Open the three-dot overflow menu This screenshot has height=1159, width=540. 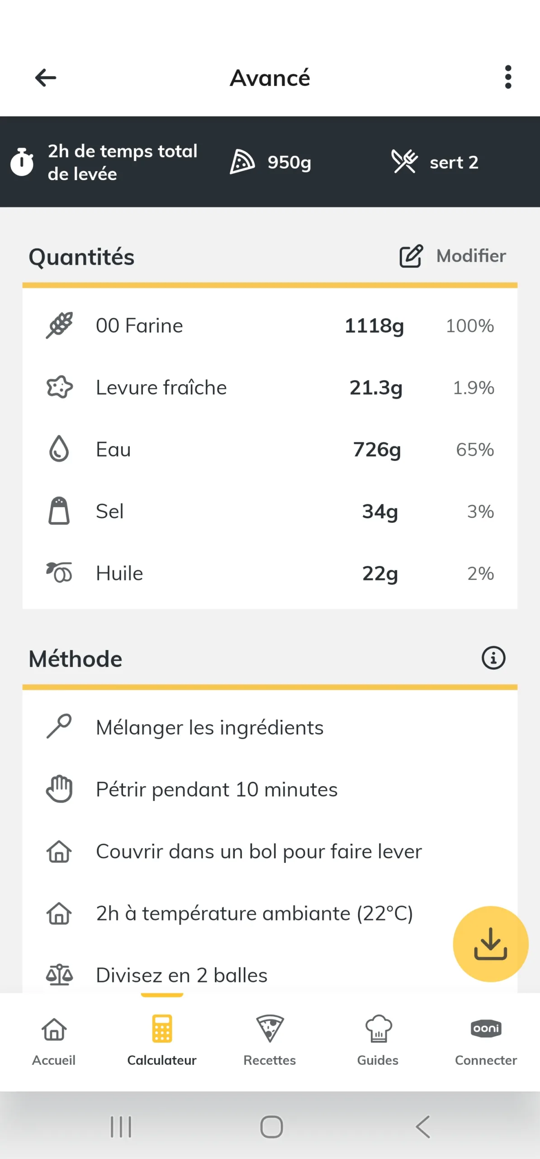(508, 77)
